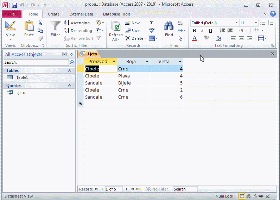Toggle Bold formatting
The height and width of the screenshot is (200, 280).
194,31
